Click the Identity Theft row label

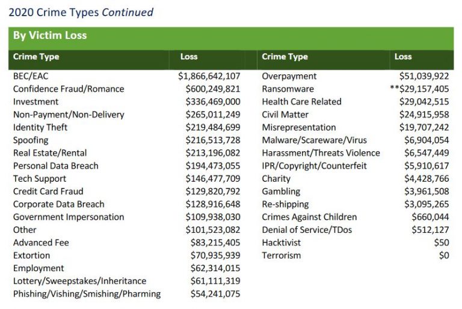point(40,127)
